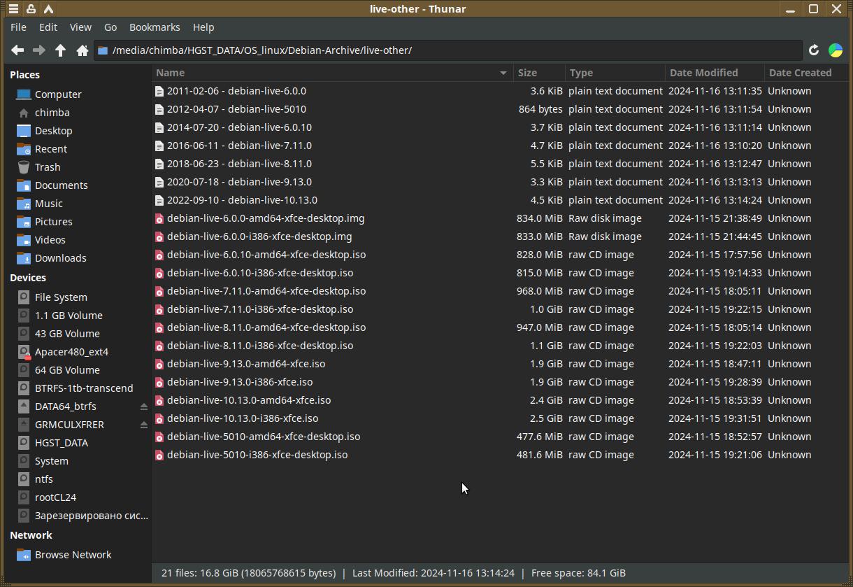
Task: Open the Go menu
Action: [x=110, y=27]
